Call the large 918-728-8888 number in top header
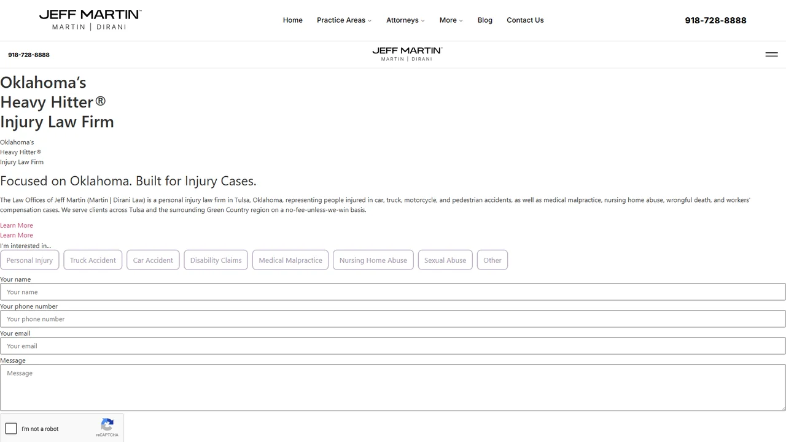 [x=716, y=20]
